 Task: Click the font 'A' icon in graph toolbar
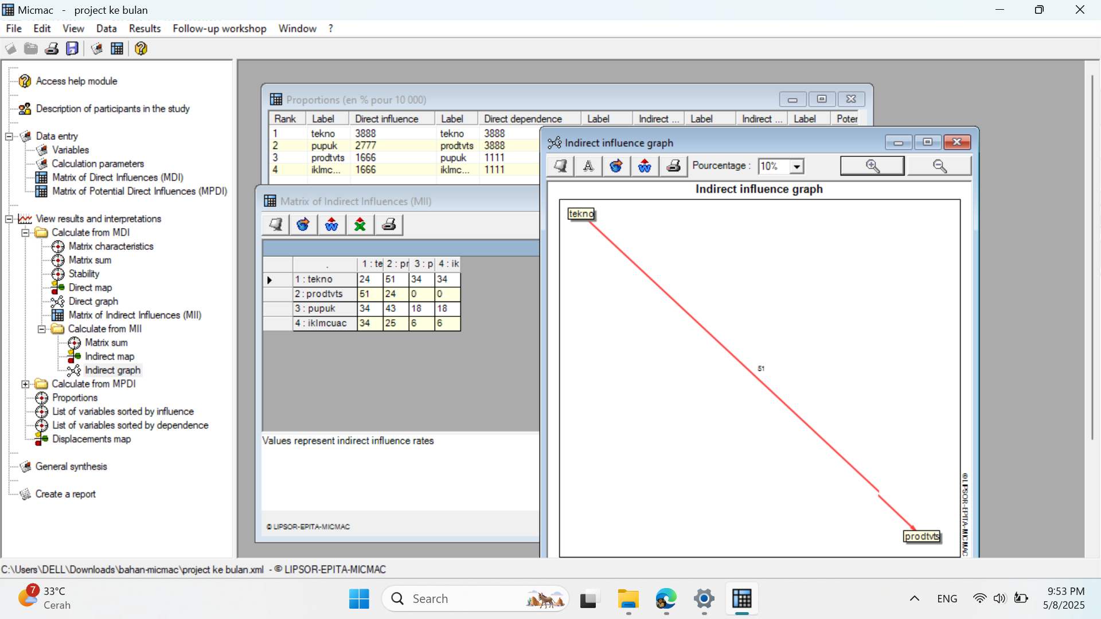point(588,166)
